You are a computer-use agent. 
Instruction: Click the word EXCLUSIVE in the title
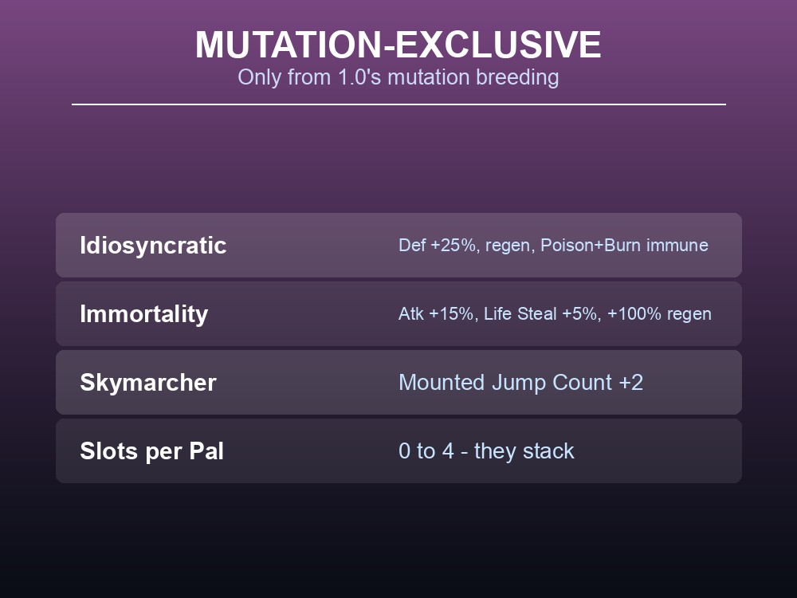[498, 45]
